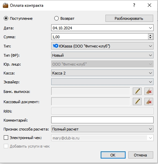This screenshot has width=158, height=164.
Task: Enable the Электронный чек checkbox
Action: click(x=6, y=138)
